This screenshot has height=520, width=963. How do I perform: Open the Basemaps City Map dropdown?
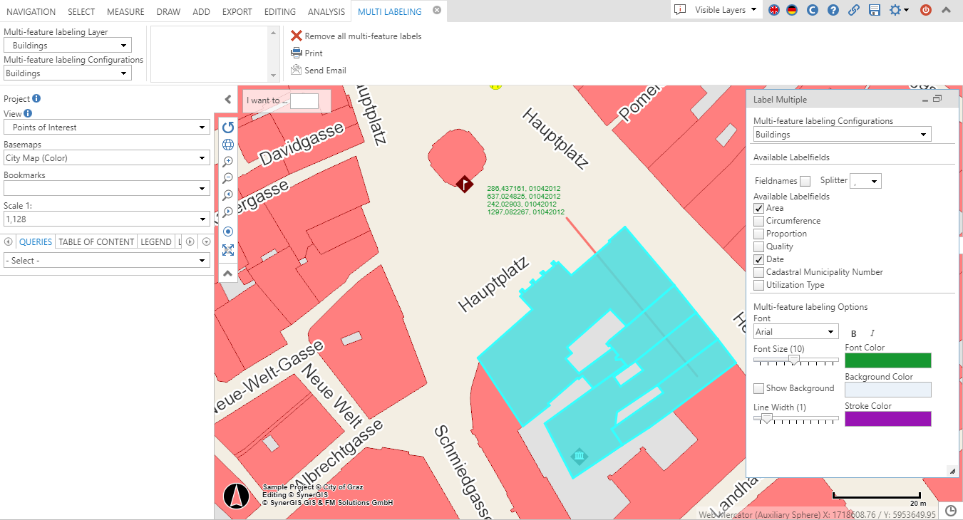(106, 157)
